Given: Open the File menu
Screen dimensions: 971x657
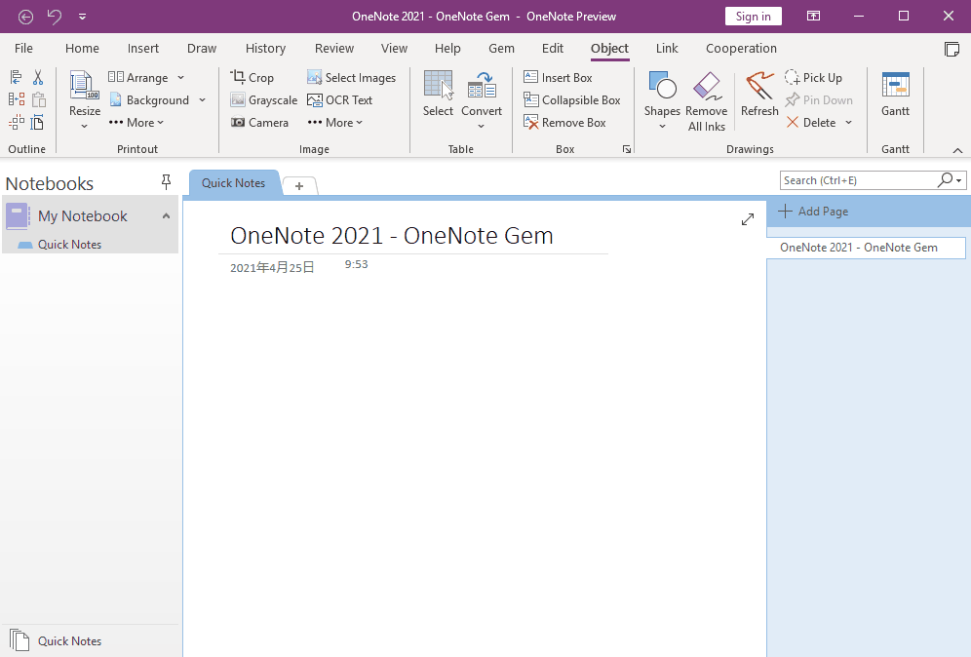Looking at the screenshot, I should (23, 49).
